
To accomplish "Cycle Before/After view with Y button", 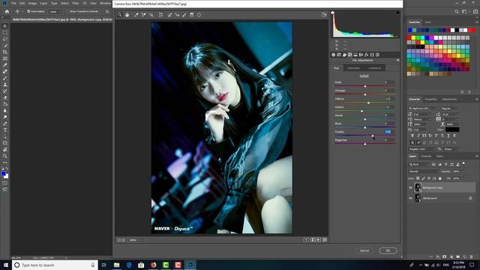I will coord(306,240).
